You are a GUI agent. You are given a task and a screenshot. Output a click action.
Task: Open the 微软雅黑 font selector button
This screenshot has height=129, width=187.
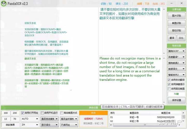[x=10, y=125]
